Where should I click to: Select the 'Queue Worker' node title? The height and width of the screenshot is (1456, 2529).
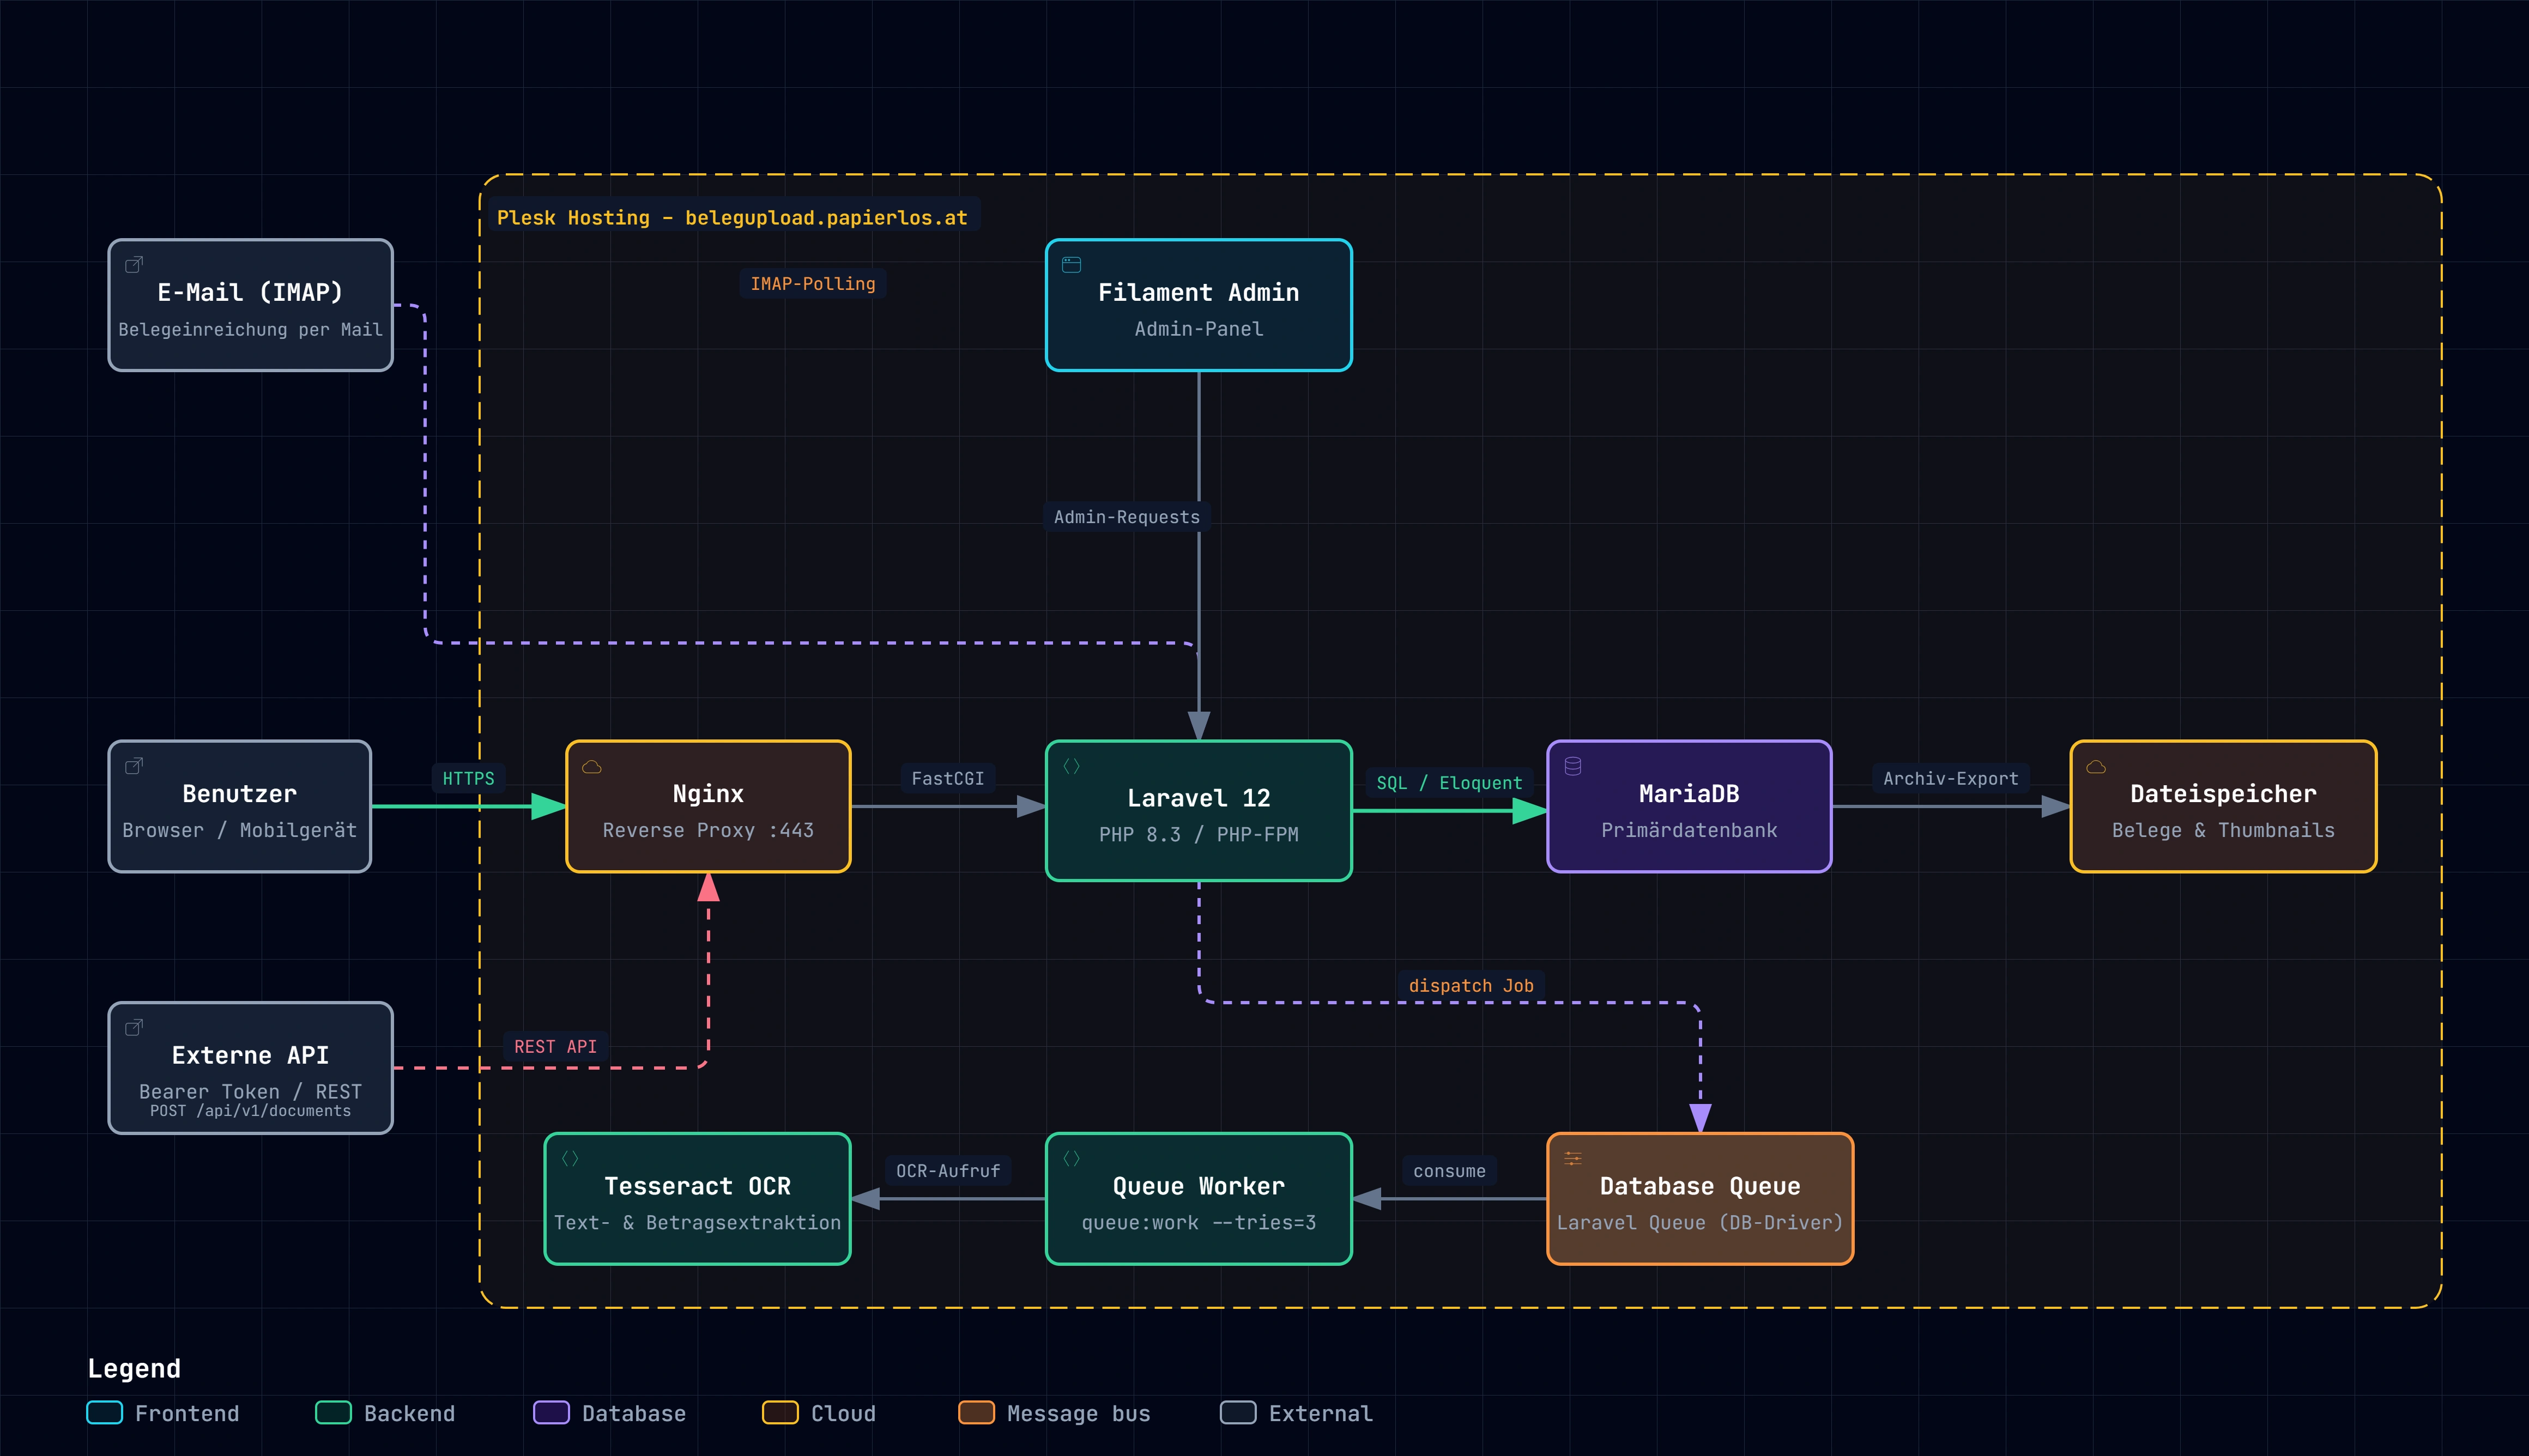coord(1198,1186)
